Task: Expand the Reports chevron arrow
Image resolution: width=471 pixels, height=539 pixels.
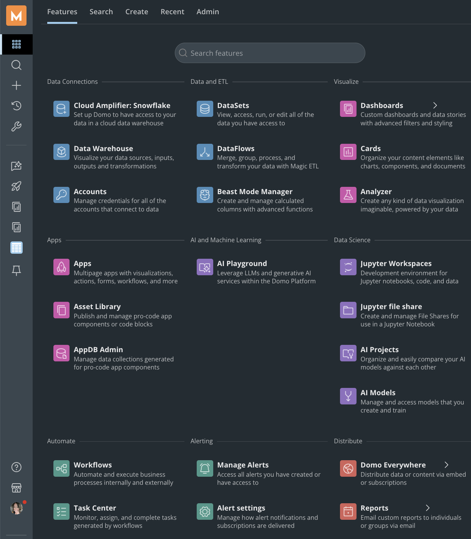Action: pyautogui.click(x=428, y=508)
